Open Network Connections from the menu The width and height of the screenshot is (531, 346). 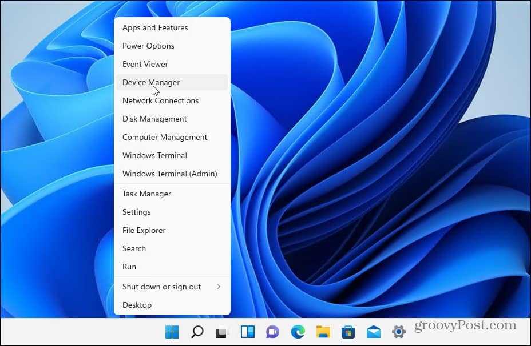click(x=160, y=100)
